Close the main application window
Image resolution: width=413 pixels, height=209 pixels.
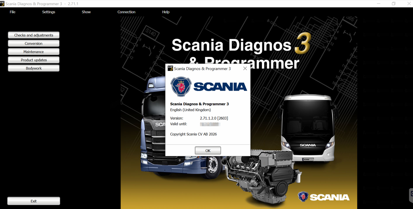coord(408,4)
